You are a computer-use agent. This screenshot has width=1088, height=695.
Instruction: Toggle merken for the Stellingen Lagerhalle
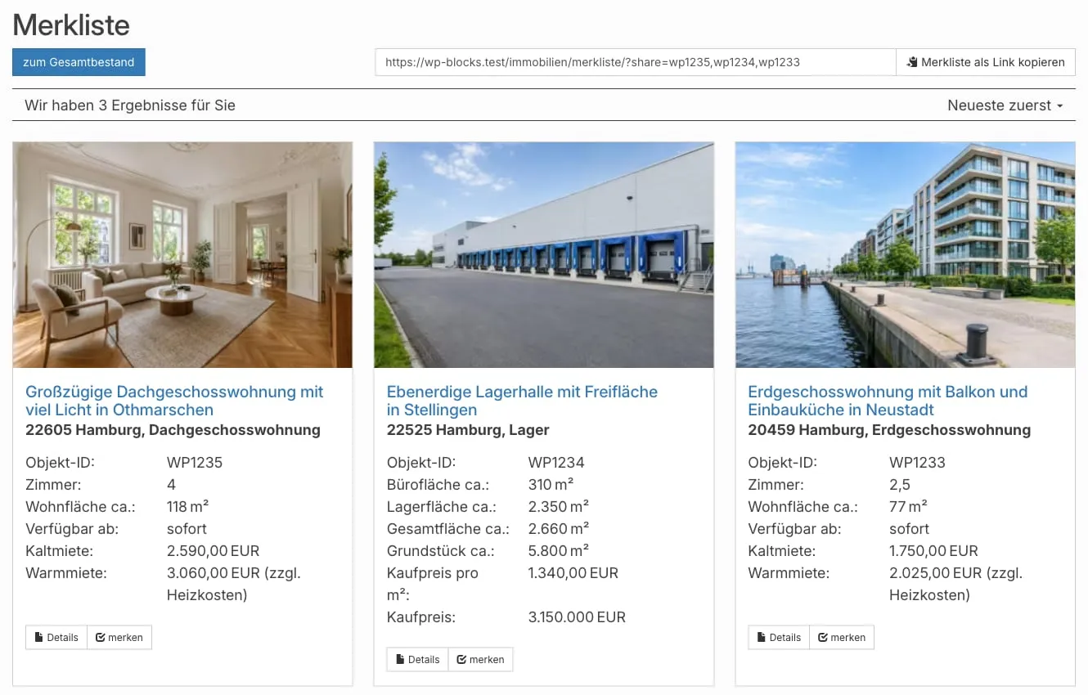[481, 660]
